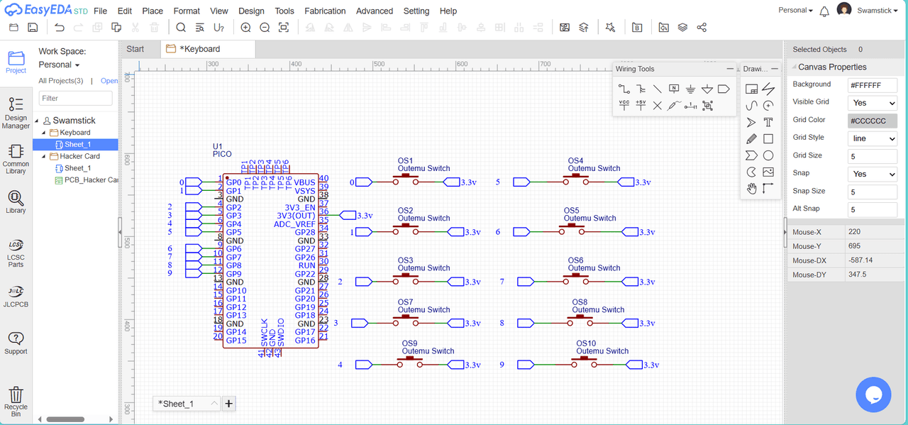Collapse the Hacker Card project folder
This screenshot has height=425, width=908.
point(44,156)
